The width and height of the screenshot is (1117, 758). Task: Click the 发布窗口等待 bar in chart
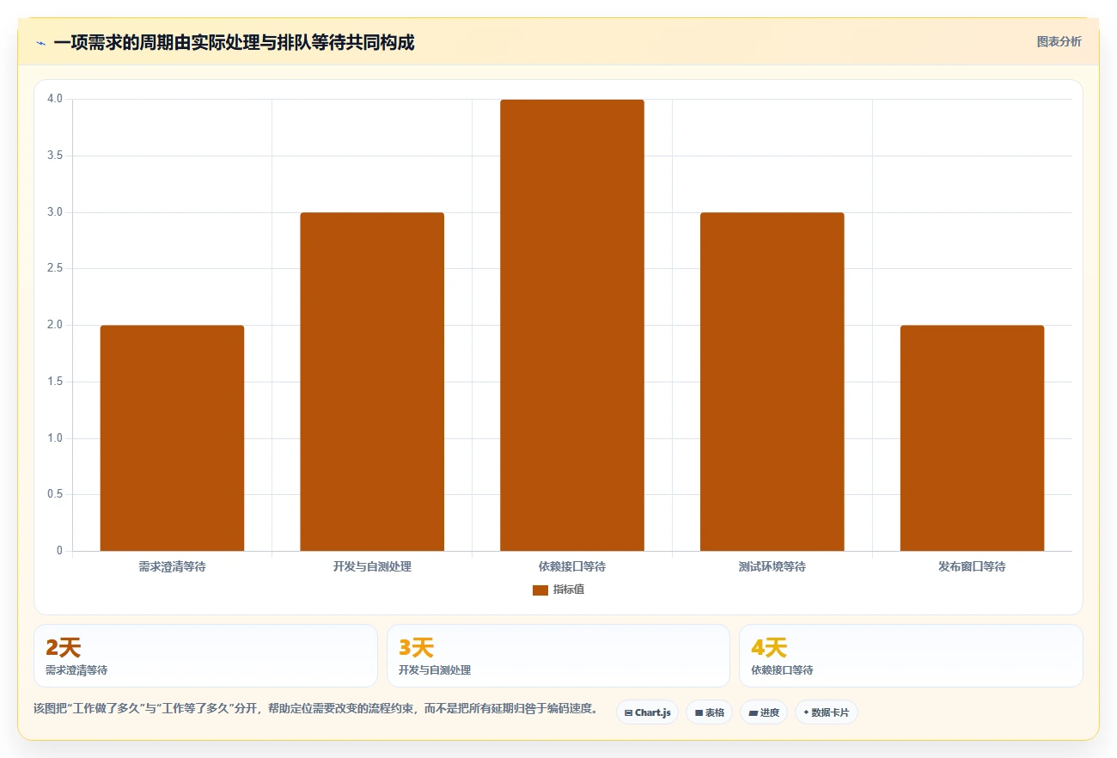972,438
